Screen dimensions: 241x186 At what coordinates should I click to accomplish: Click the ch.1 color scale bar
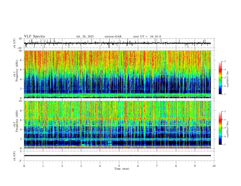220,78
